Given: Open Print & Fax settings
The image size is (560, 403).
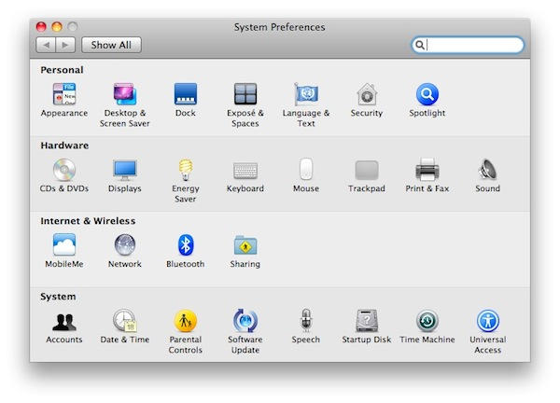Looking at the screenshot, I should click(427, 170).
